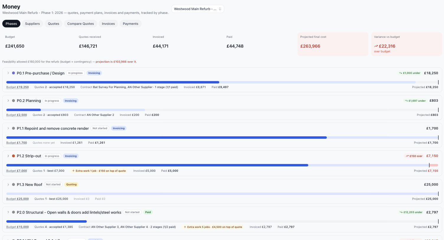Switch to the Payments tab
Viewport: 444px width, 240px height.
tap(130, 24)
